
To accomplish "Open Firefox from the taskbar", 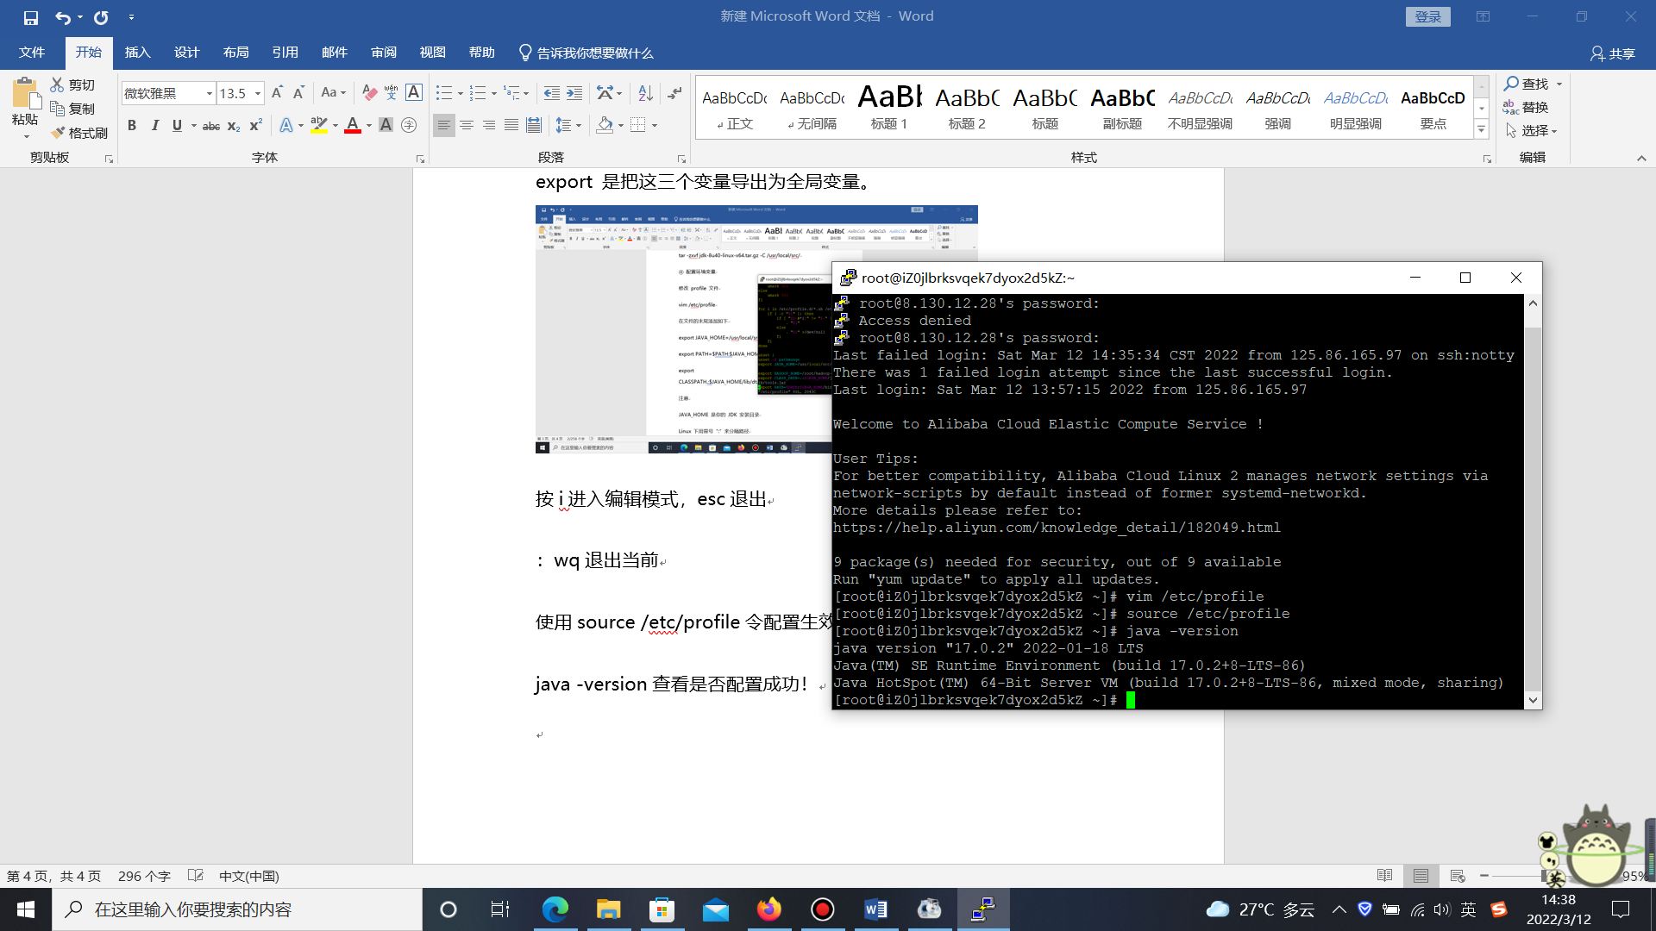I will click(x=768, y=909).
